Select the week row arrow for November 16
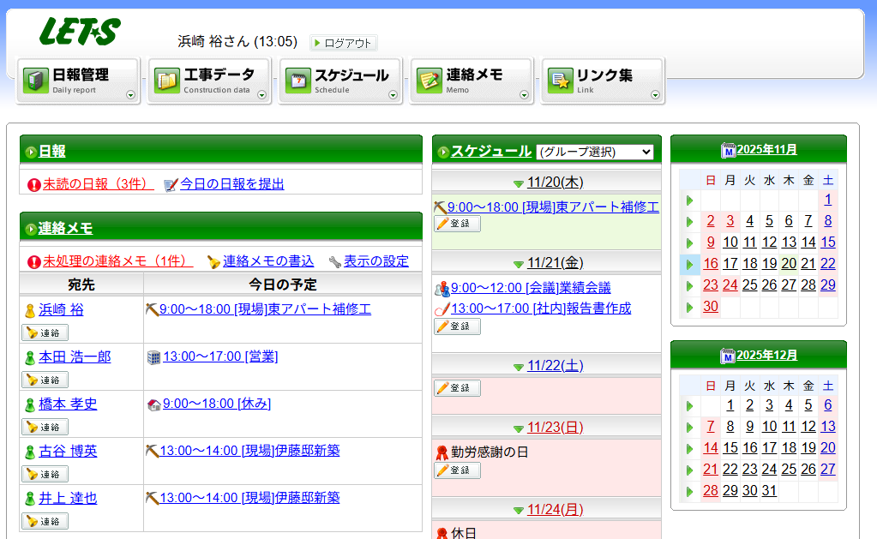The image size is (877, 539). click(689, 264)
